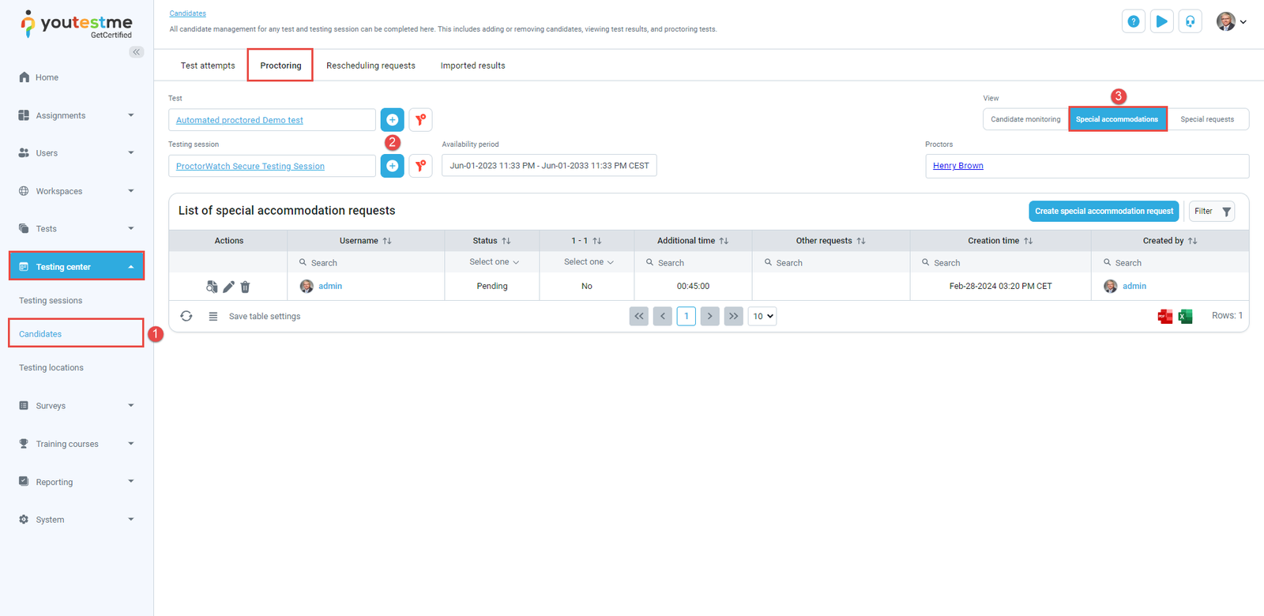The height and width of the screenshot is (616, 1264).
Task: Click the refresh table icon
Action: coord(186,316)
